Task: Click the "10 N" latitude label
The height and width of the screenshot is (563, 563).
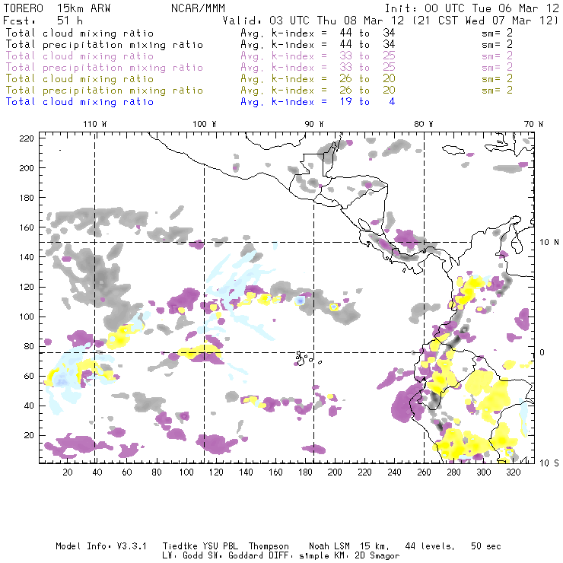Action: click(549, 243)
